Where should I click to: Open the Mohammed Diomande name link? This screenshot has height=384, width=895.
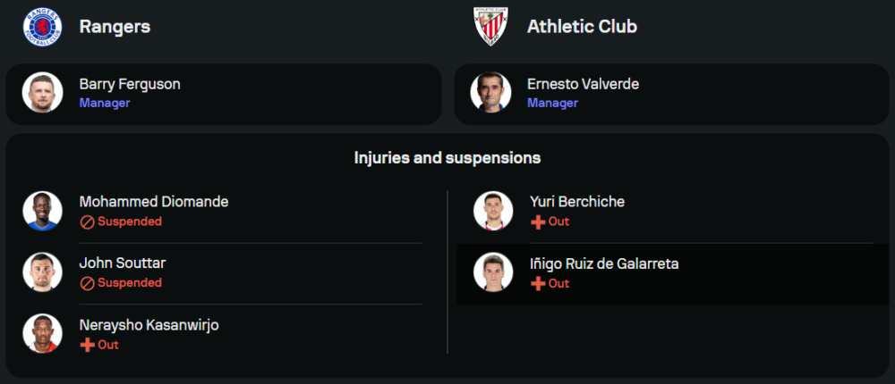tap(153, 202)
